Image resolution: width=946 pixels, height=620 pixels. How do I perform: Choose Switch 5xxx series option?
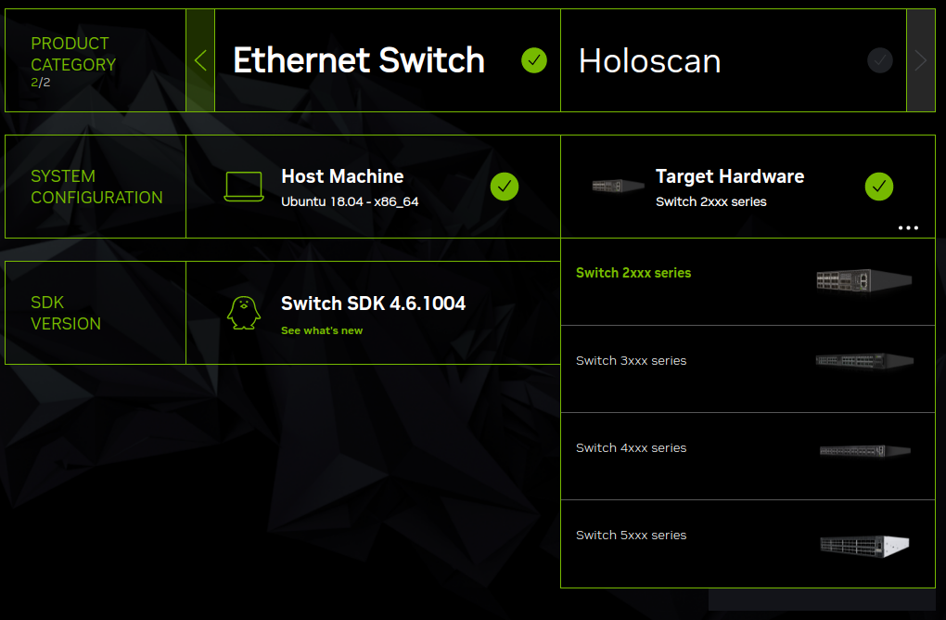631,536
